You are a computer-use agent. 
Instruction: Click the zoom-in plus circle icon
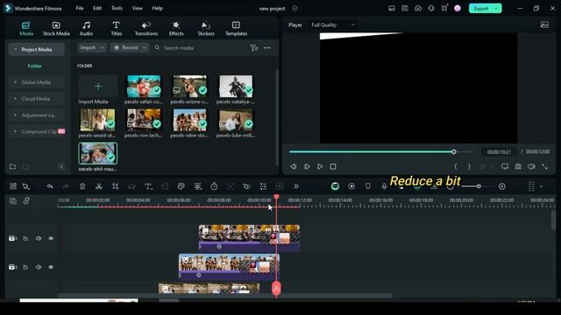pyautogui.click(x=502, y=186)
